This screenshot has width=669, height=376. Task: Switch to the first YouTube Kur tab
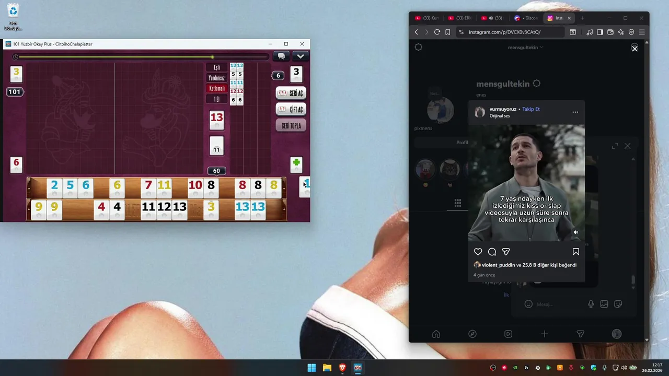click(x=428, y=18)
